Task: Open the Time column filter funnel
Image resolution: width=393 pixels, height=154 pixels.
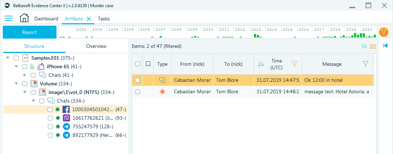Action: [294, 64]
